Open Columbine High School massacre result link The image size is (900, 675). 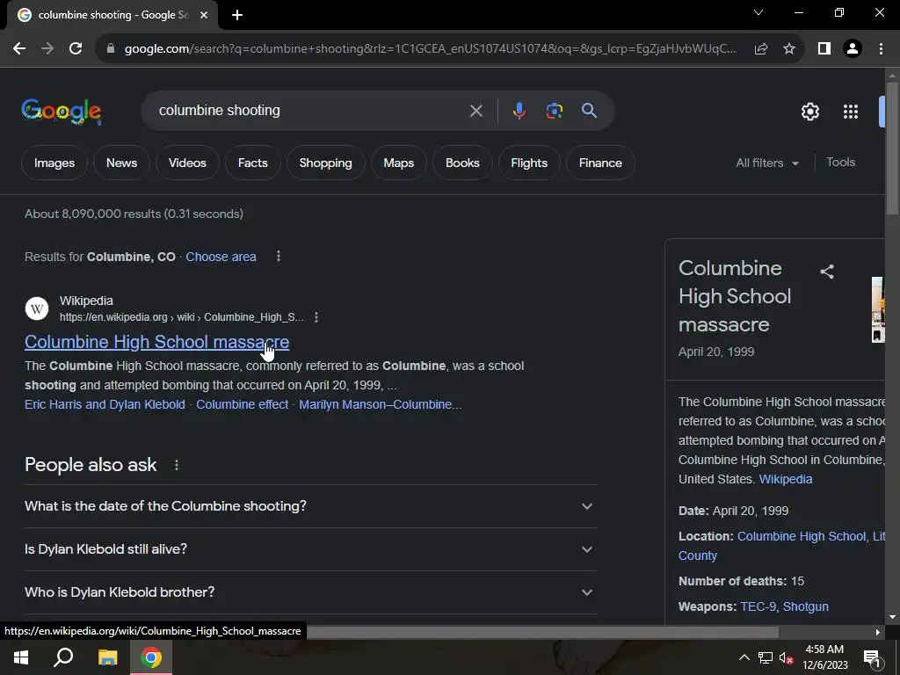click(156, 342)
